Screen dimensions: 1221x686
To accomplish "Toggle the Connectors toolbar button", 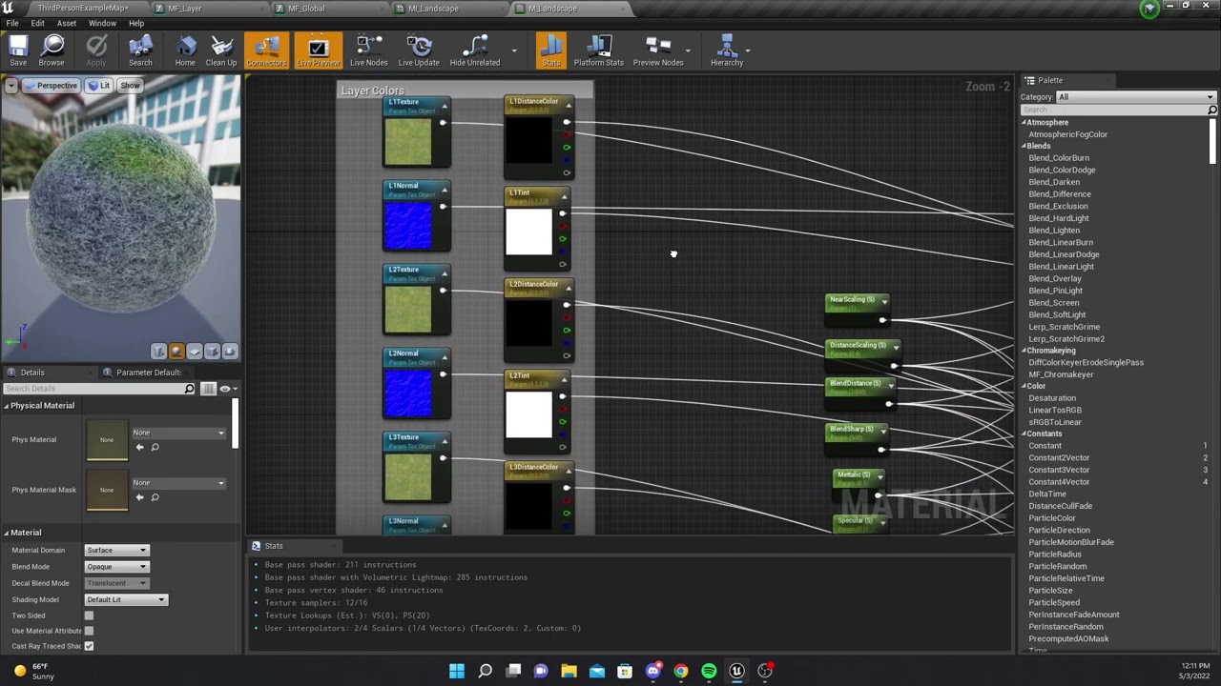I will (x=266, y=50).
